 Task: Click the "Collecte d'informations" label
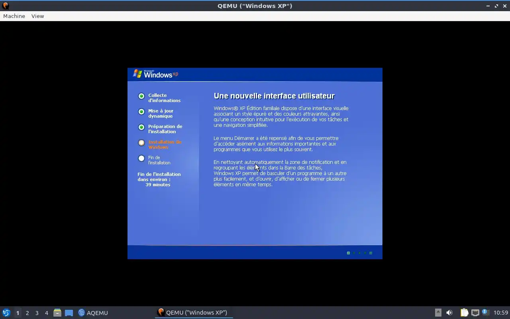point(164,98)
